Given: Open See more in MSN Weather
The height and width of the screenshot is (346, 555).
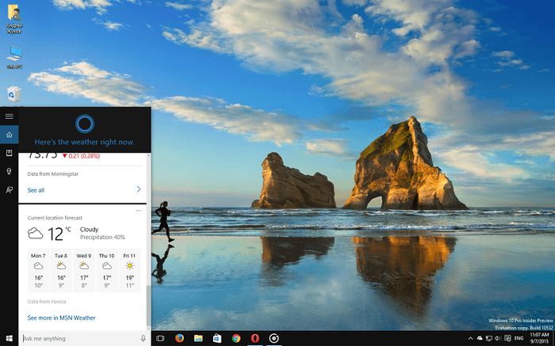Looking at the screenshot, I should (x=61, y=317).
